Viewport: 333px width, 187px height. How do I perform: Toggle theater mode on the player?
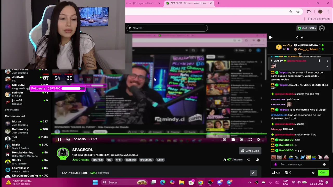point(242,139)
